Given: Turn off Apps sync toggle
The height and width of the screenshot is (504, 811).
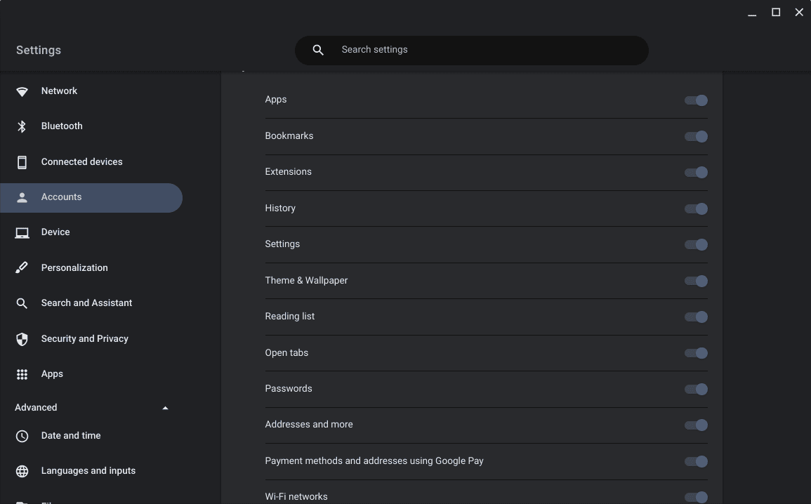Looking at the screenshot, I should pyautogui.click(x=696, y=100).
